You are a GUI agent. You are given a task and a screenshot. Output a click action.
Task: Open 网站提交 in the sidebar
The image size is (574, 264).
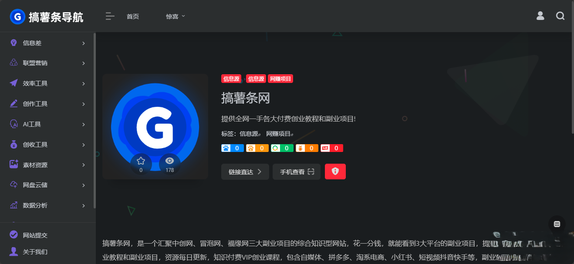[x=35, y=235]
